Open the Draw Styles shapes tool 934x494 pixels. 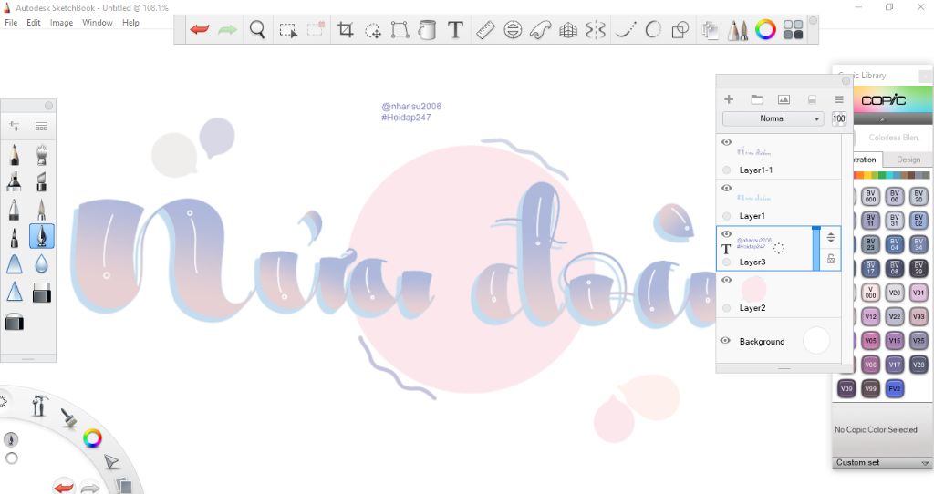click(x=680, y=29)
